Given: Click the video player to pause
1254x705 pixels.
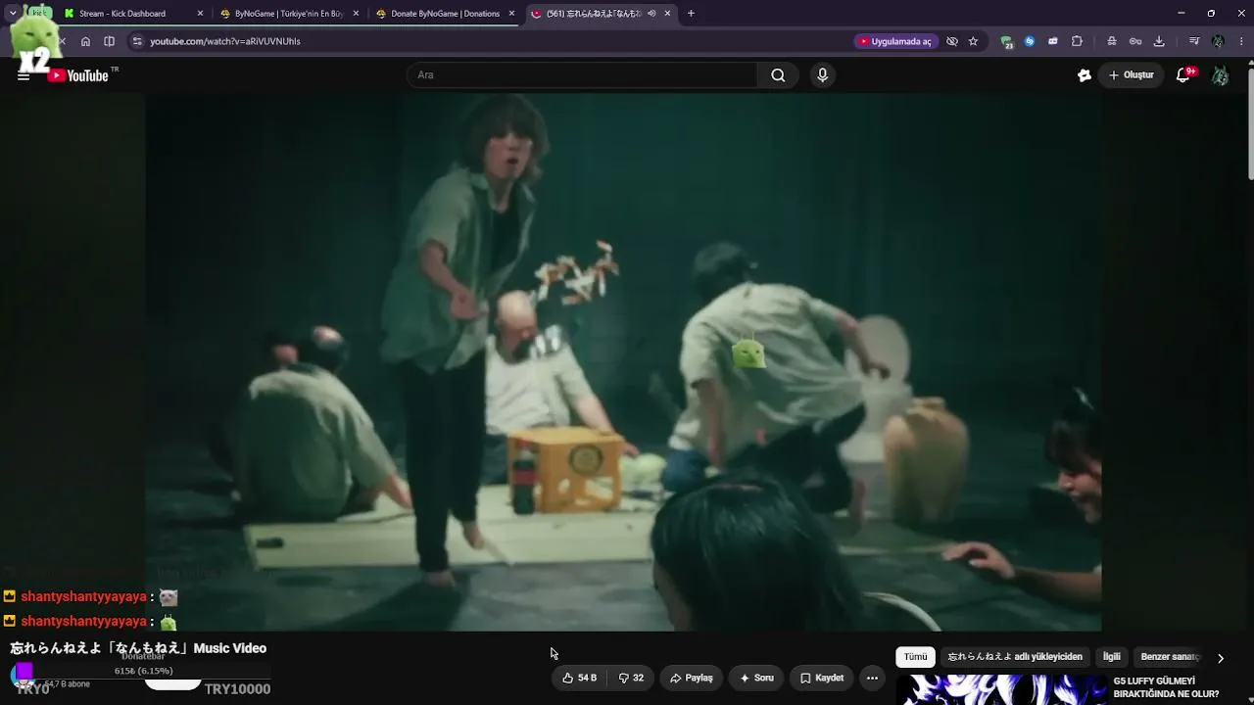Looking at the screenshot, I should (x=623, y=362).
